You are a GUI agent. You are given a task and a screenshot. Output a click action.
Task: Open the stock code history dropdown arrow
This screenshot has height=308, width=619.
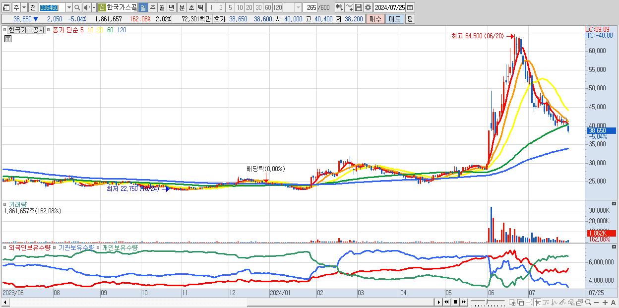69,7
